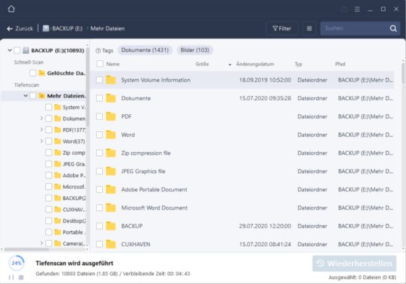The height and width of the screenshot is (284, 406).
Task: Sort by the Pfad column
Action: [x=340, y=64]
